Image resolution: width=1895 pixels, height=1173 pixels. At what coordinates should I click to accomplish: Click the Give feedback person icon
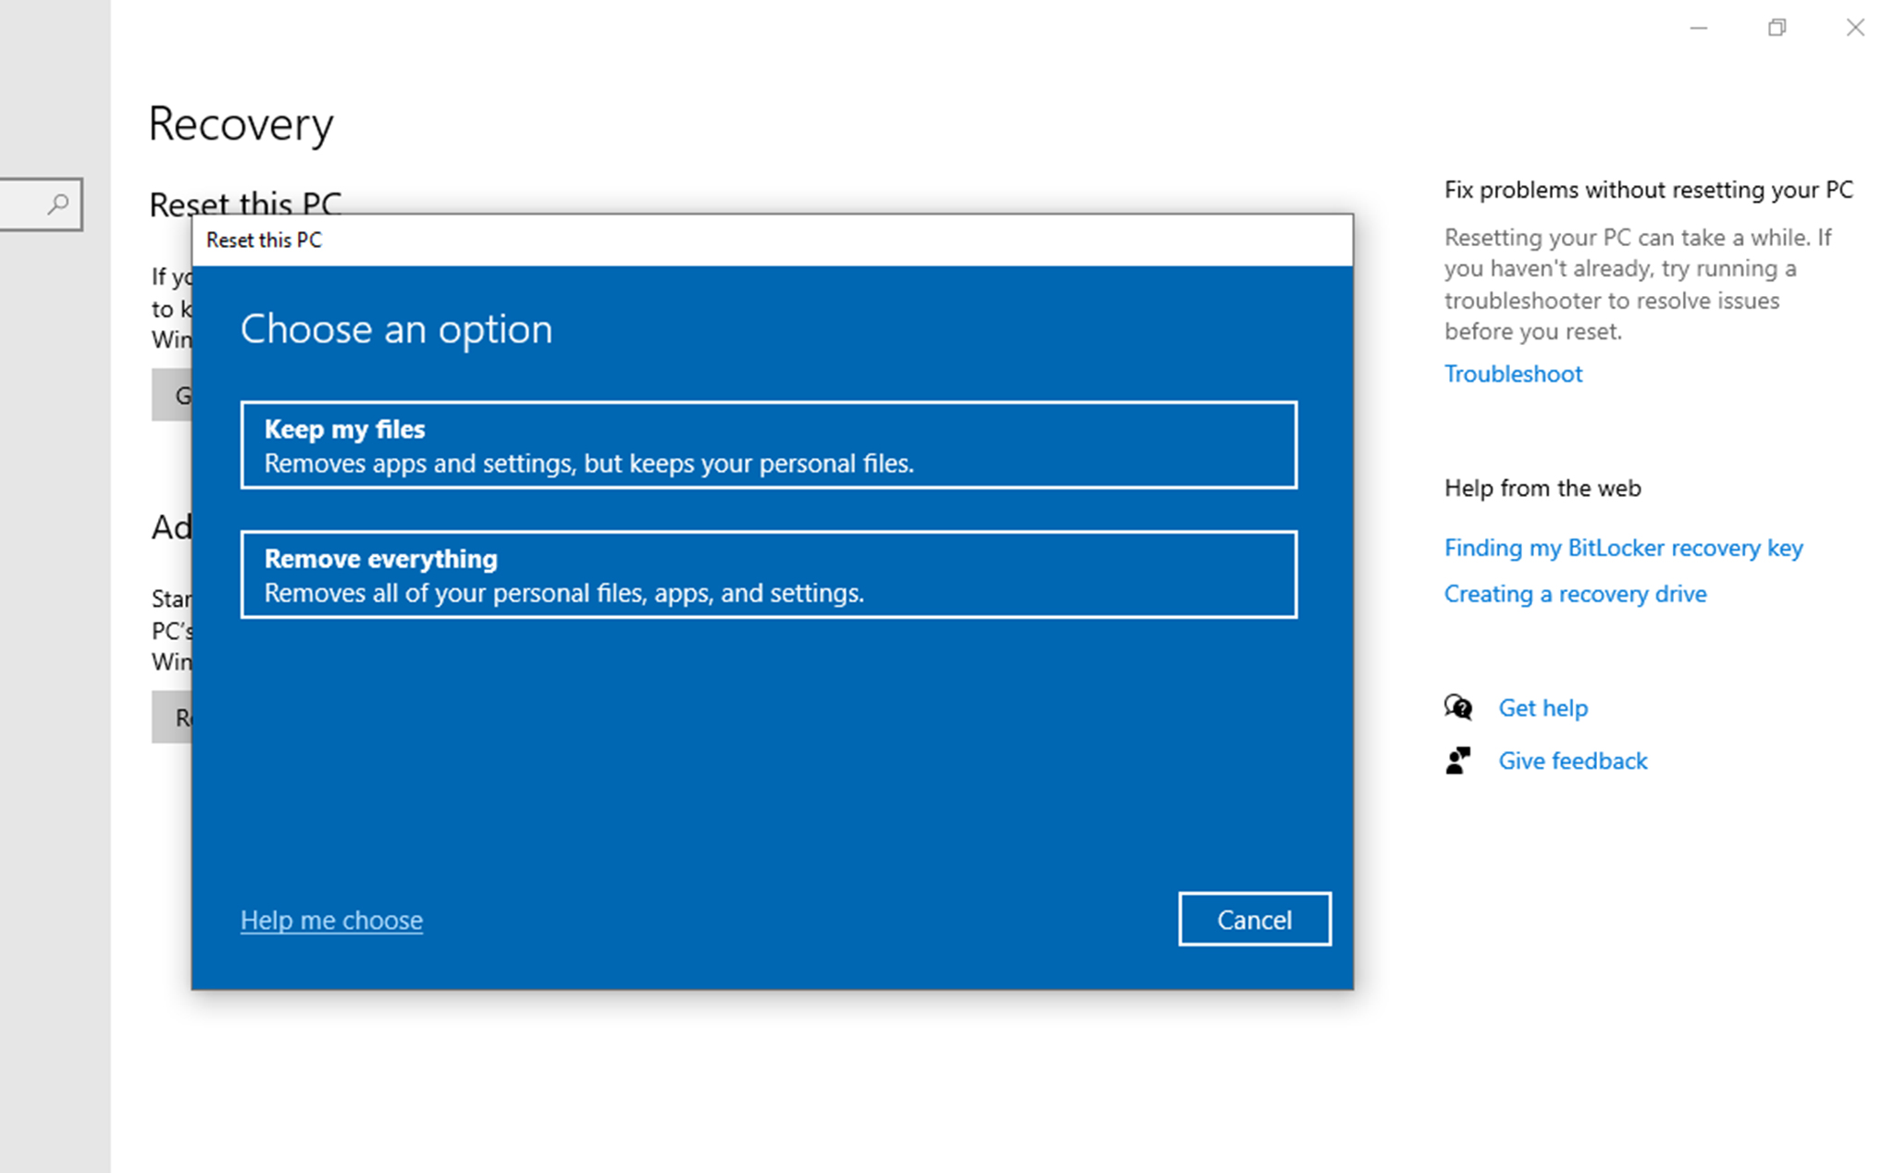click(1458, 760)
